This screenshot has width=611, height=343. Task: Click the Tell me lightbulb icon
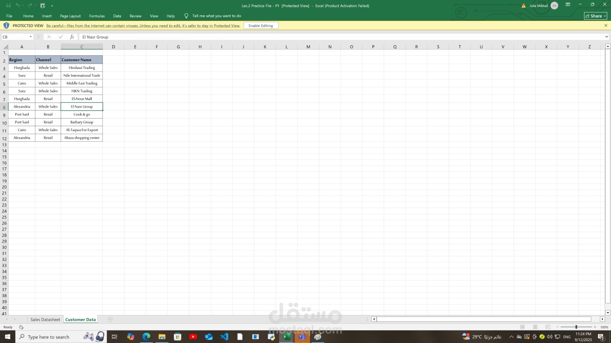[x=186, y=16]
